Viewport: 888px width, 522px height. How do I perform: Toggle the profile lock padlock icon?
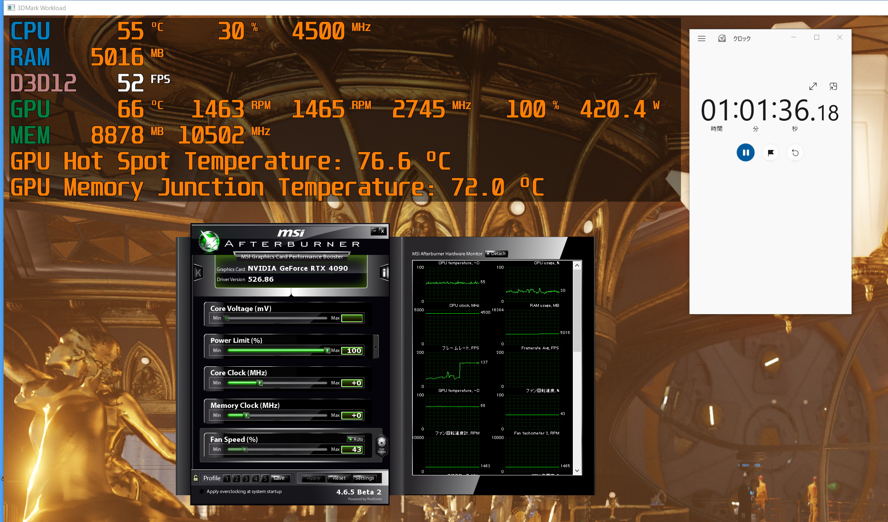(x=196, y=478)
